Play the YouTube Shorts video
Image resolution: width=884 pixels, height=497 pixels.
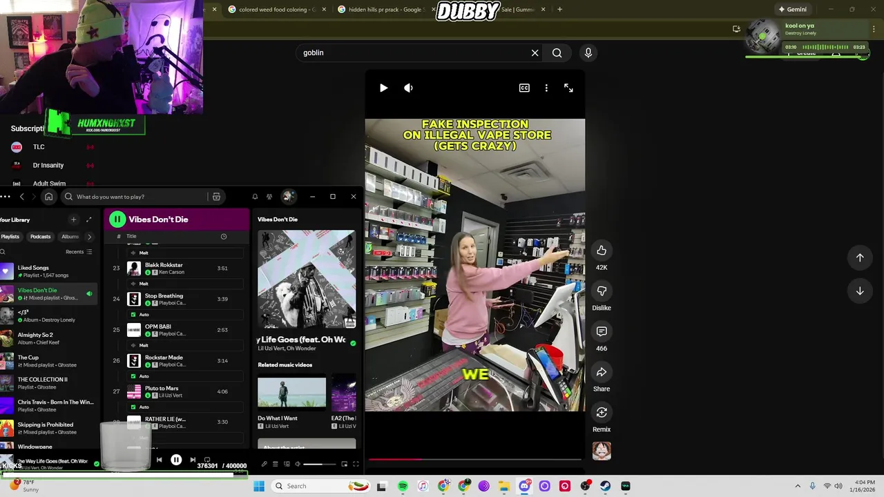coord(384,88)
